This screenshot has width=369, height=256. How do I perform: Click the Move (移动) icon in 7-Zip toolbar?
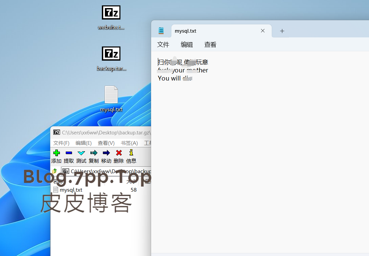106,156
